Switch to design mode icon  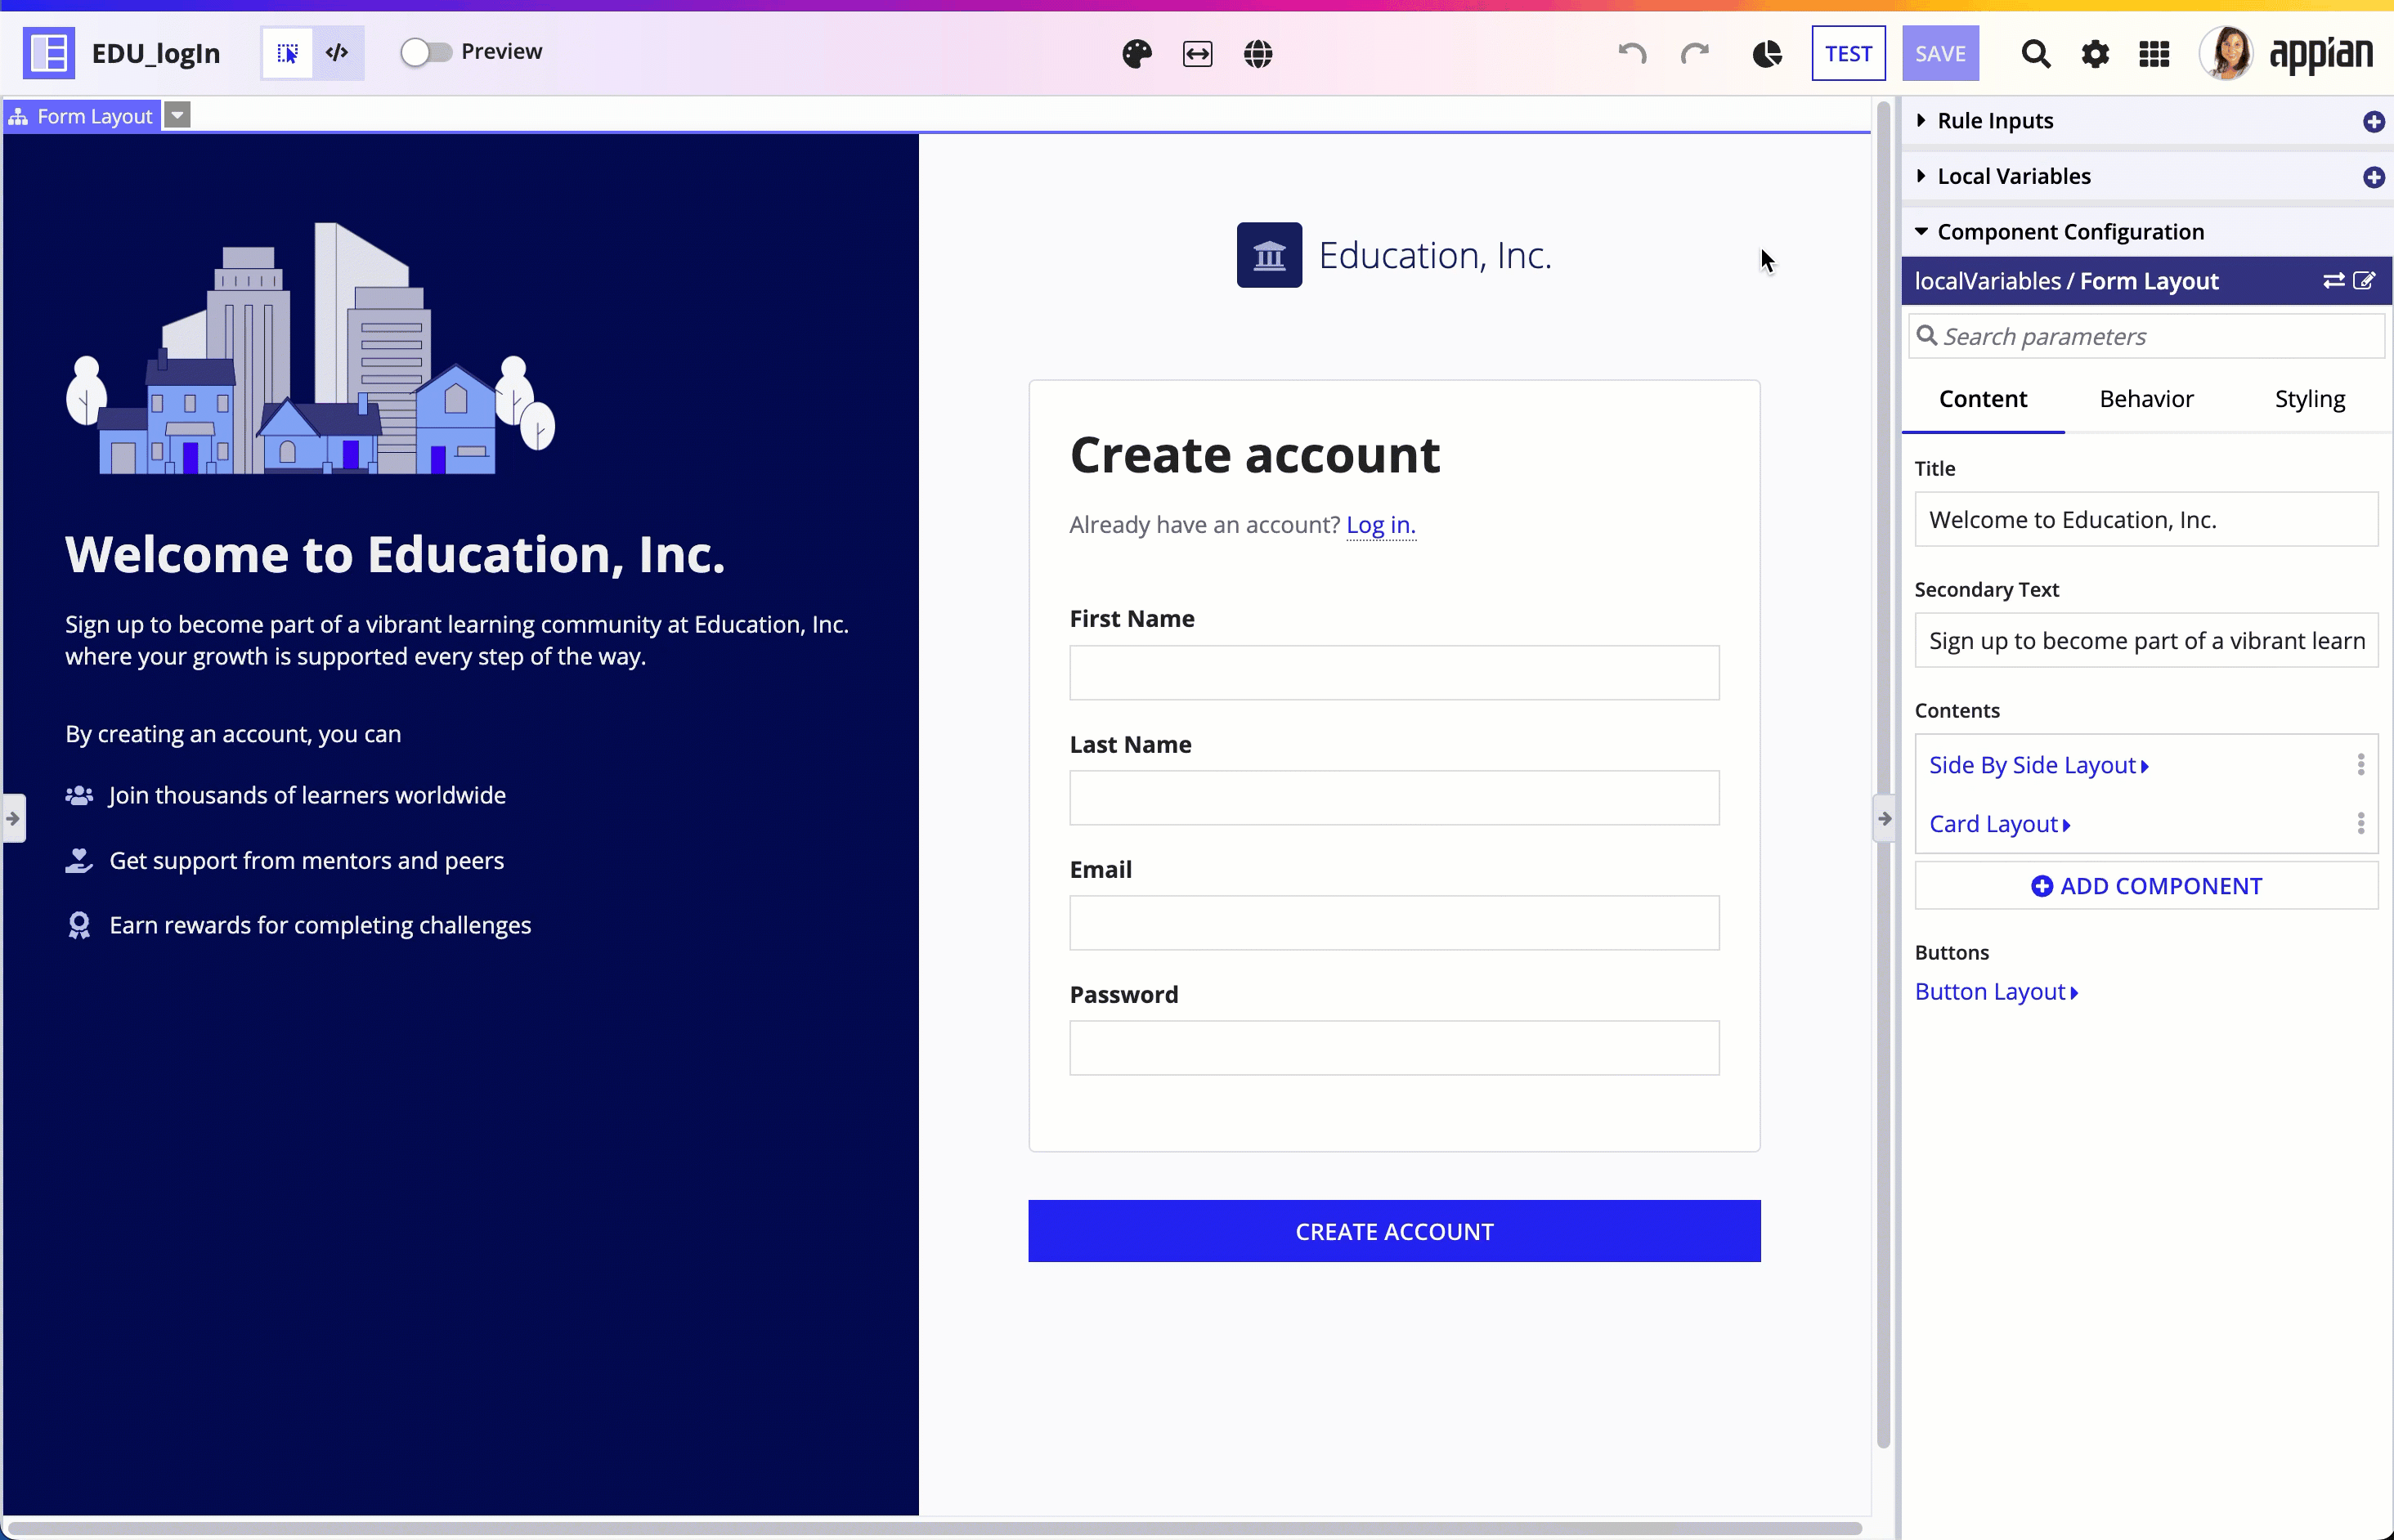pos(287,53)
